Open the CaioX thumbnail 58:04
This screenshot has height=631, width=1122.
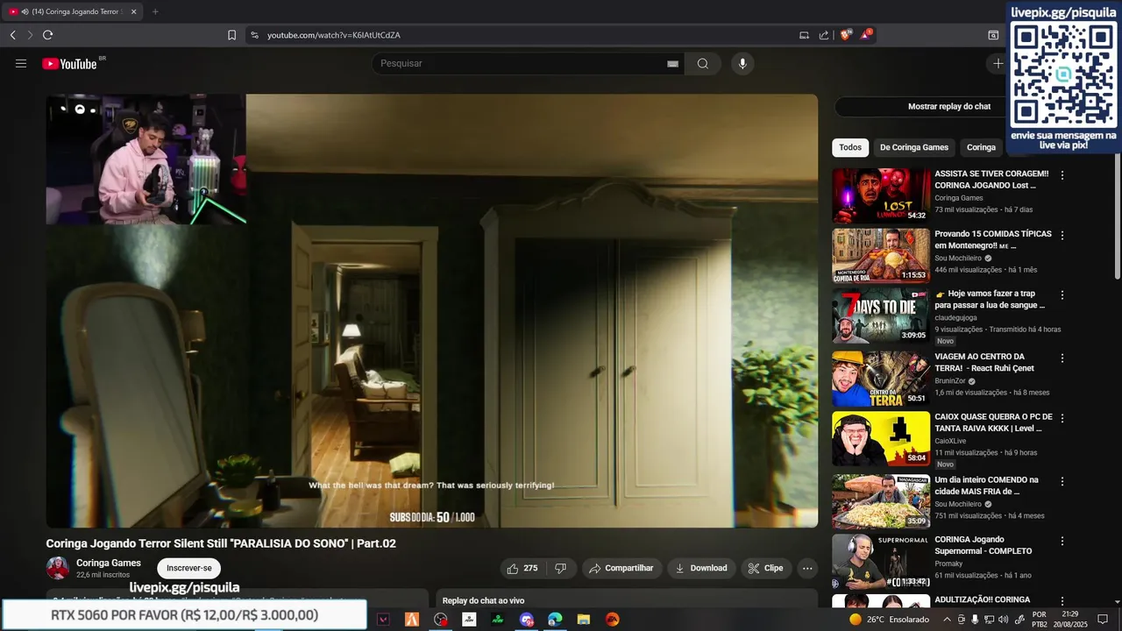(881, 439)
